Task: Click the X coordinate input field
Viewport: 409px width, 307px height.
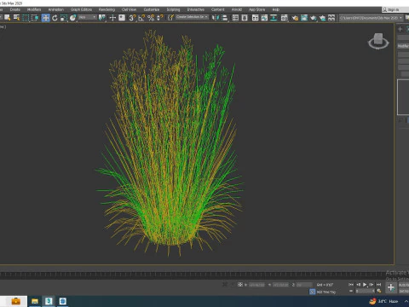Action: click(x=256, y=285)
